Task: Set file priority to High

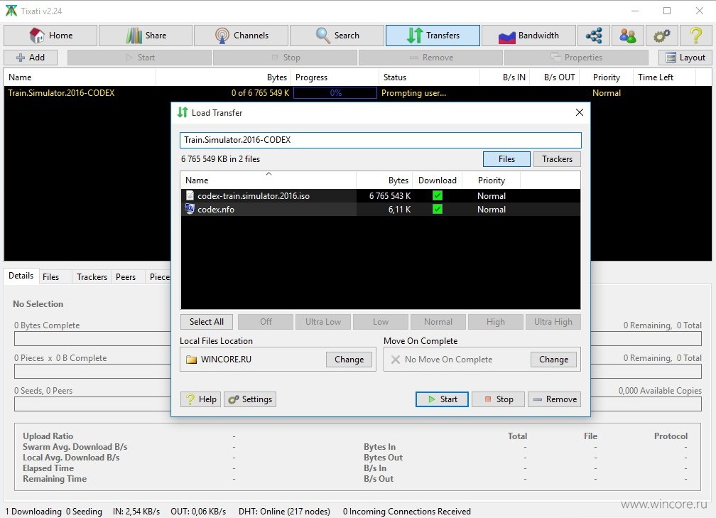Action: point(496,322)
